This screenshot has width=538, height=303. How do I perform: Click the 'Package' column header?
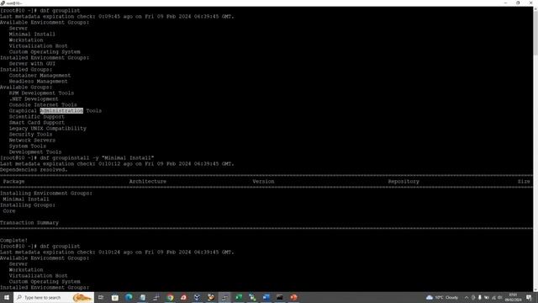click(x=13, y=182)
